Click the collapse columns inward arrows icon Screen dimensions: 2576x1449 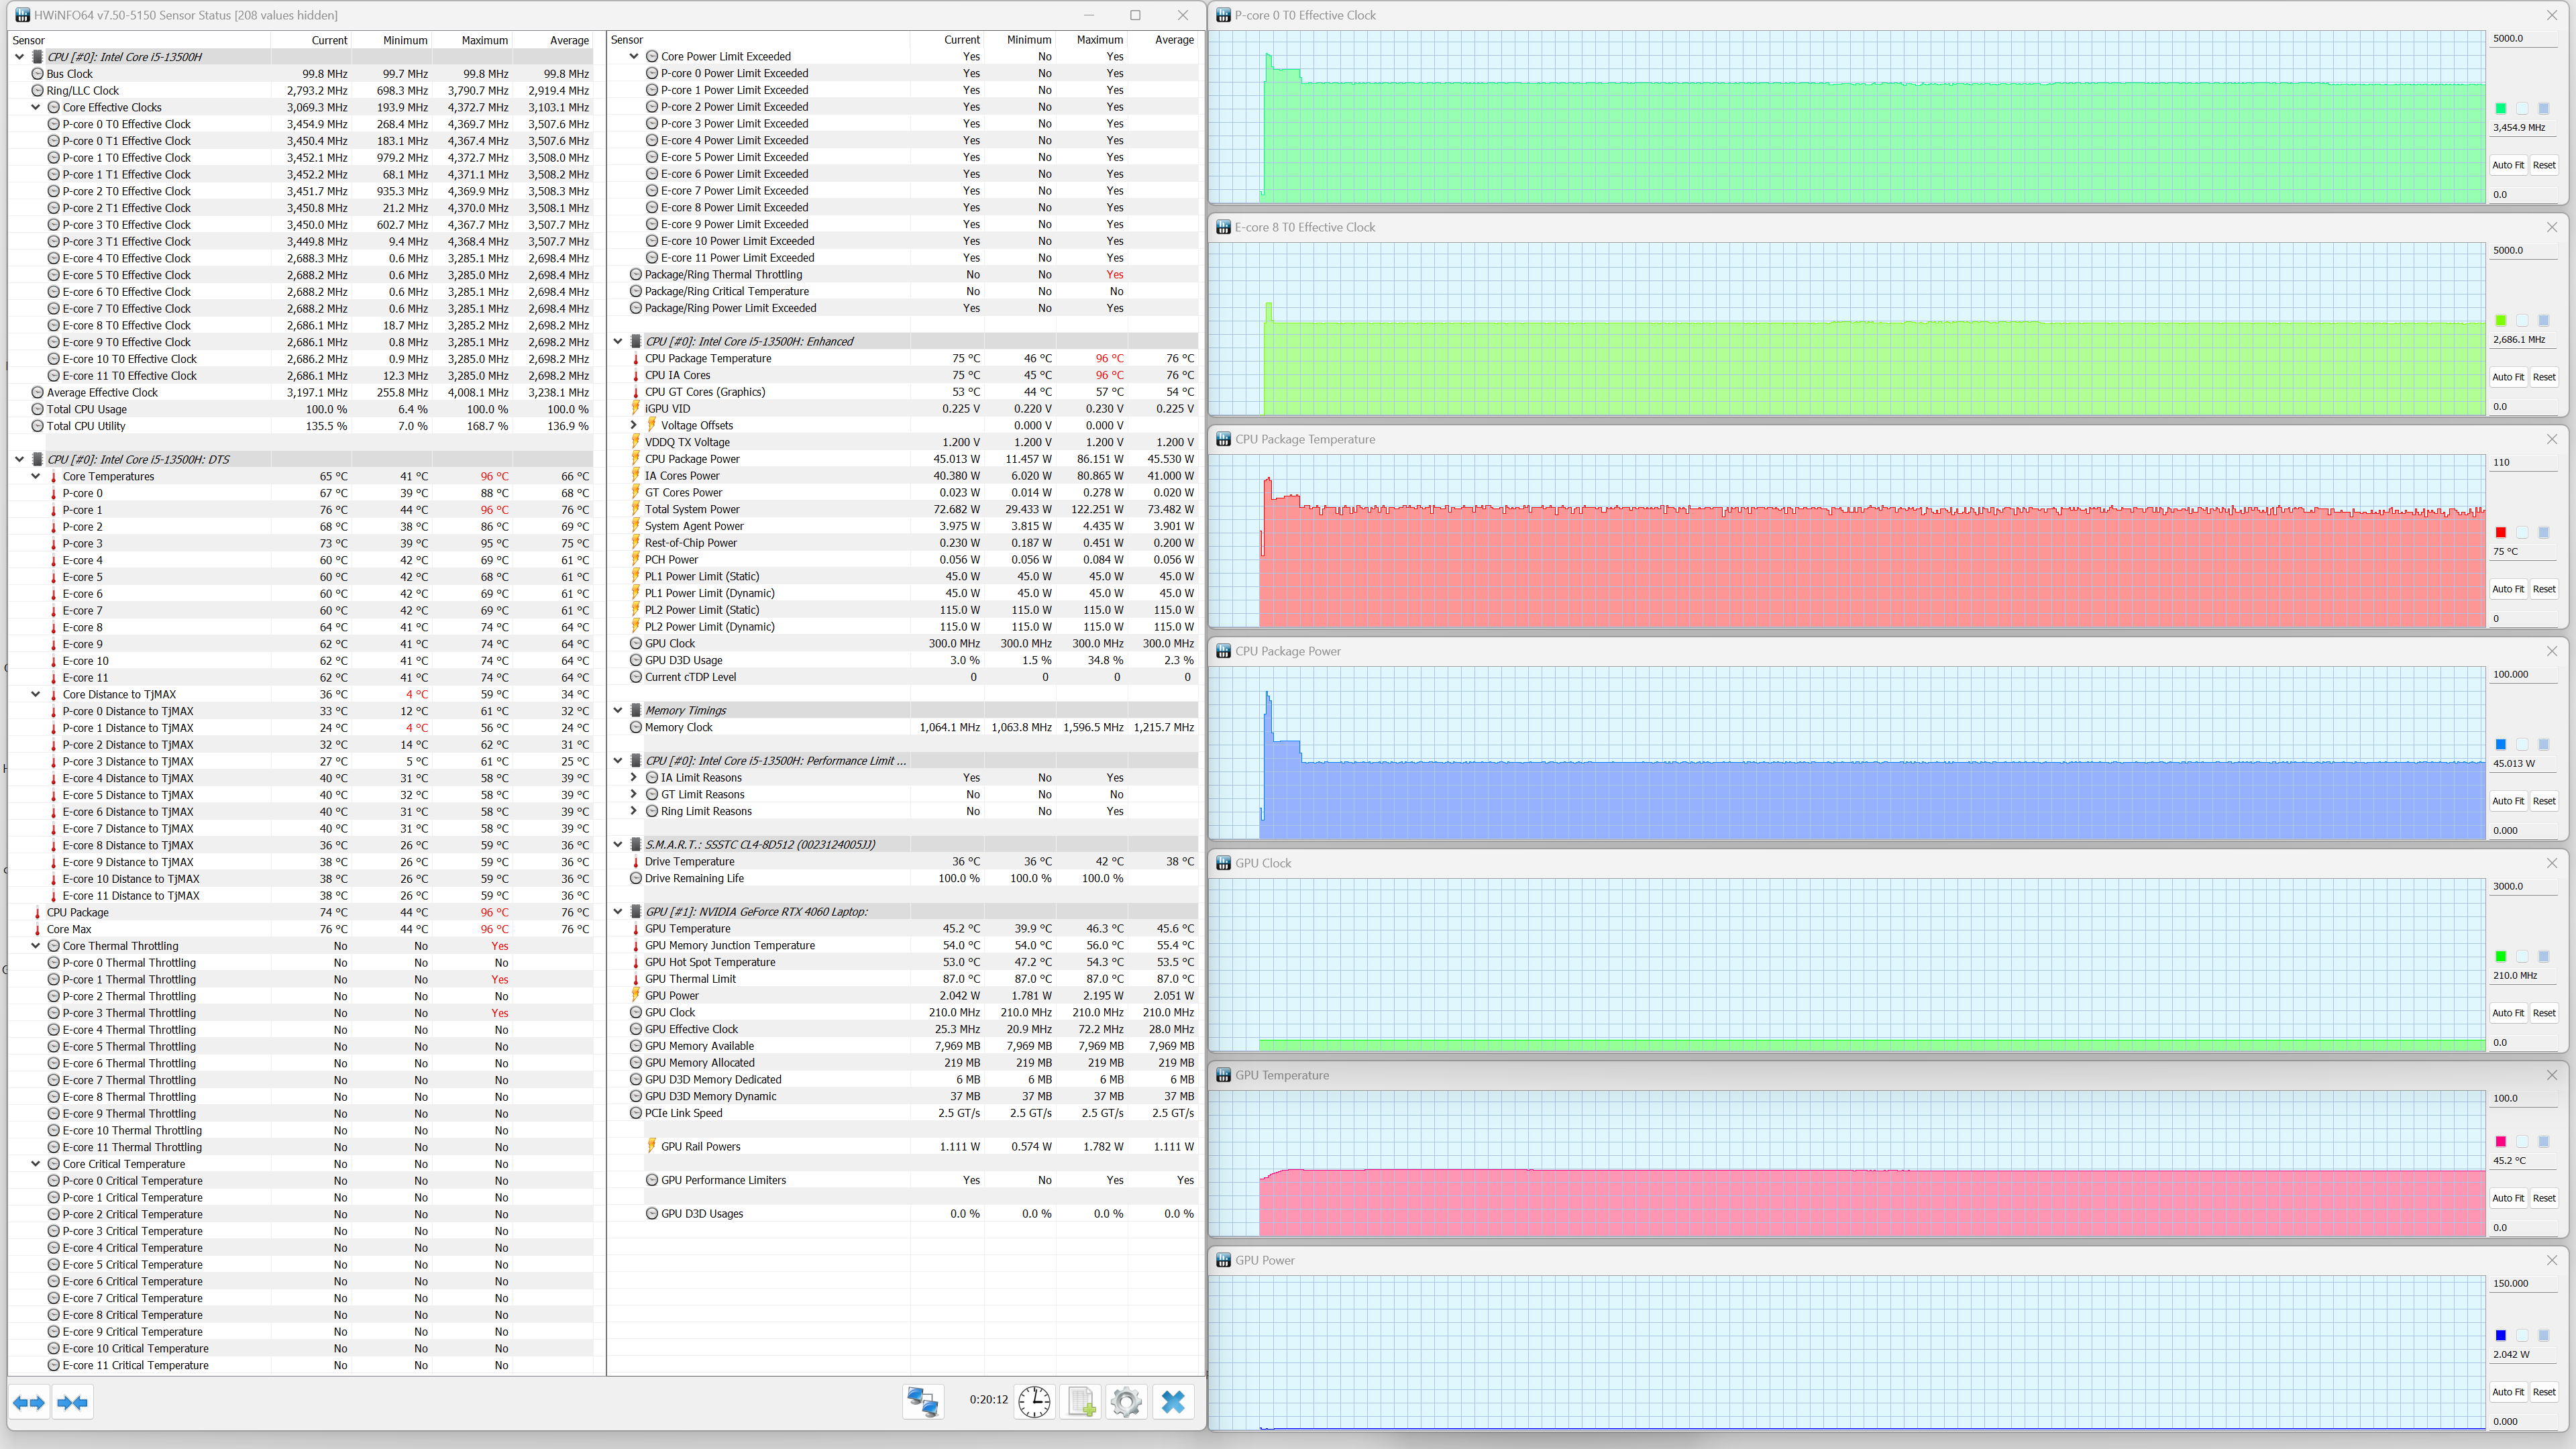[x=72, y=1403]
